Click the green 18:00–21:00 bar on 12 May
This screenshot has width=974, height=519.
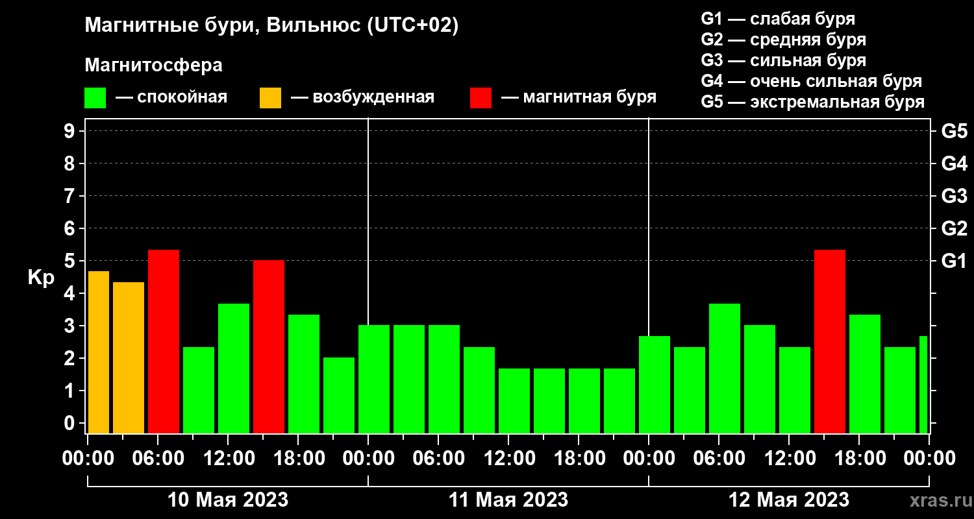(865, 374)
